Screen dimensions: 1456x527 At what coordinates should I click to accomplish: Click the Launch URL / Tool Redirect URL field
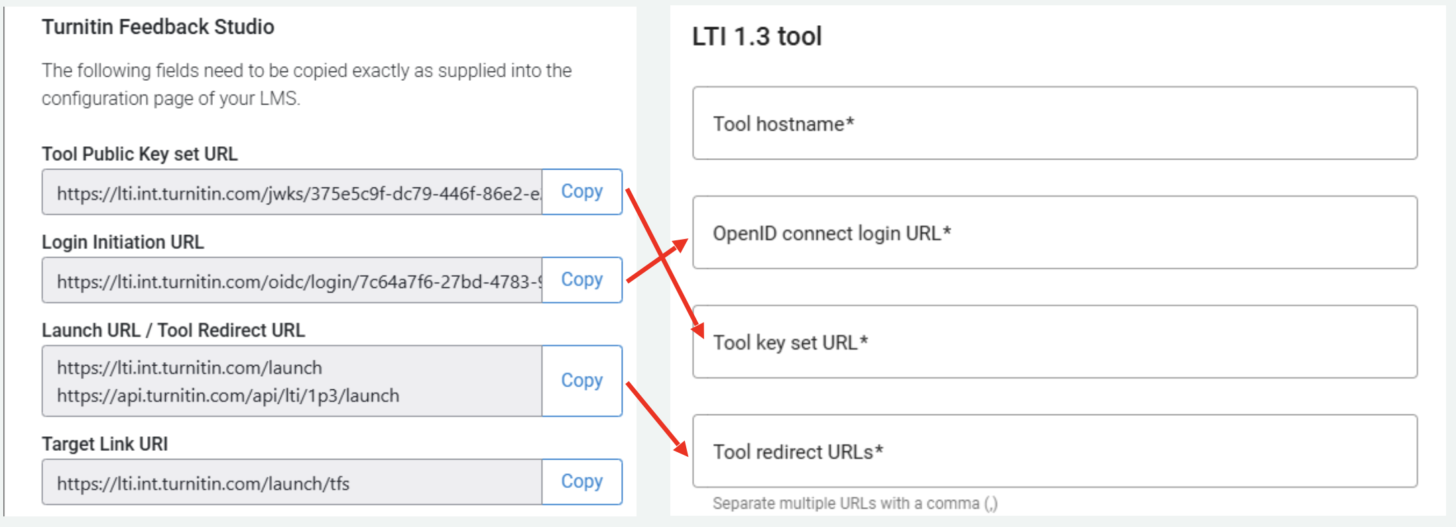point(292,381)
